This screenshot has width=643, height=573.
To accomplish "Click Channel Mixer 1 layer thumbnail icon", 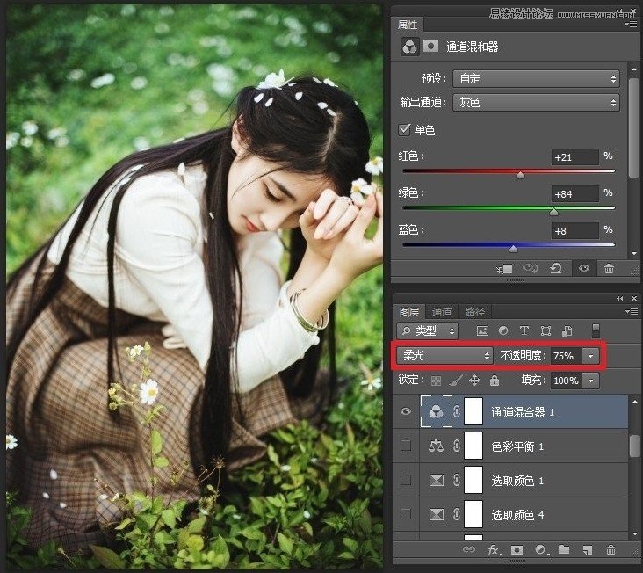I will [437, 411].
